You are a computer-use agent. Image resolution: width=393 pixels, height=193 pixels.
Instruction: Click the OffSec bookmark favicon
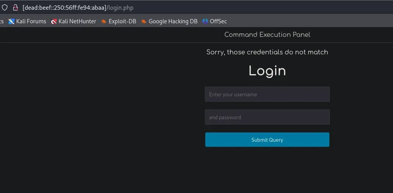[205, 22]
